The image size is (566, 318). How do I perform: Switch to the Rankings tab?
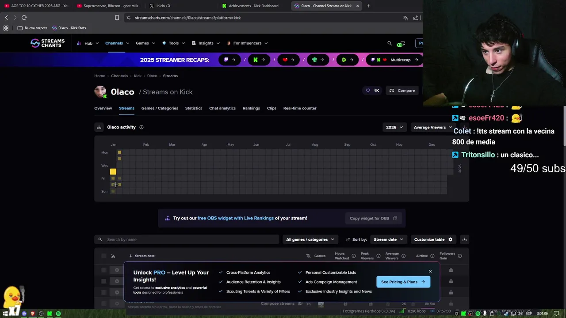point(251,108)
